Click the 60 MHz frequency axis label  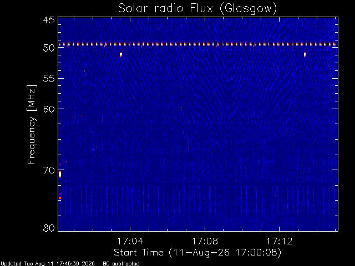click(x=49, y=109)
